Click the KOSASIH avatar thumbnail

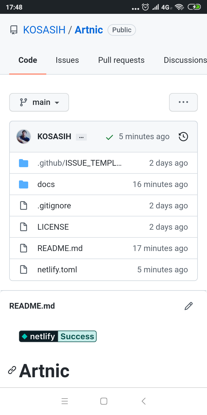(24, 137)
